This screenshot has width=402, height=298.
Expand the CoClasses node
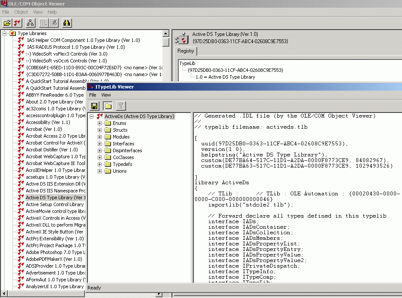(x=100, y=158)
